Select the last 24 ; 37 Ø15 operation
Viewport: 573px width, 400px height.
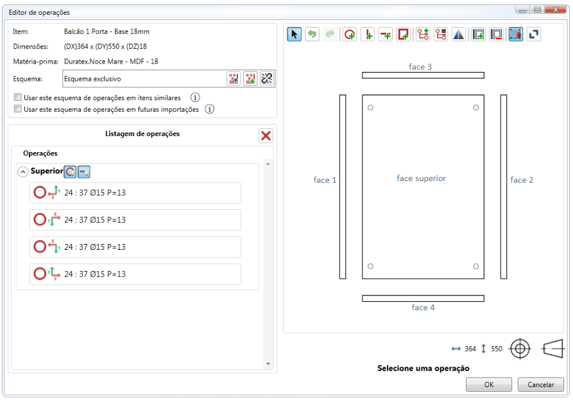(x=135, y=274)
